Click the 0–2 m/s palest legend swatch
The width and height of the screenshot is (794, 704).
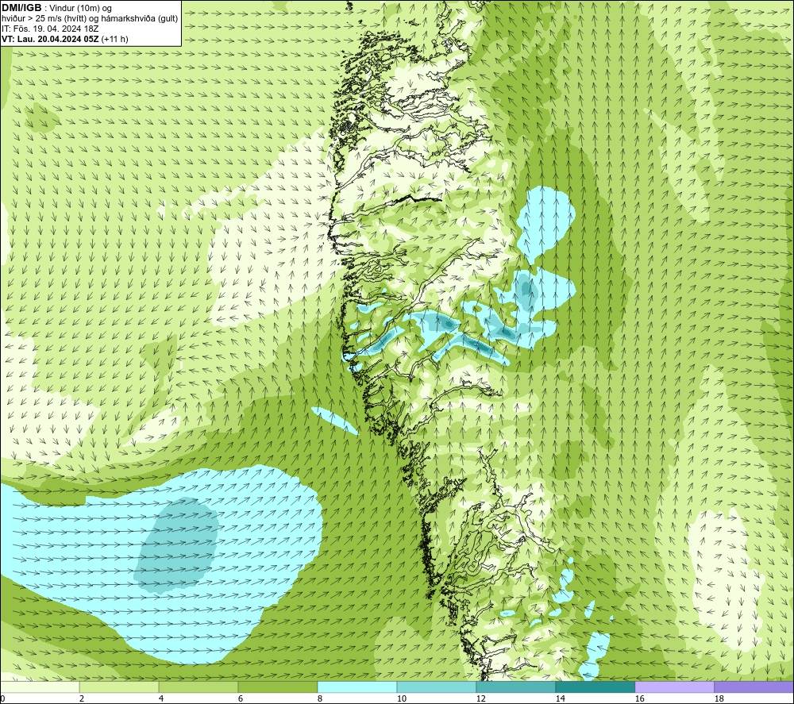coord(40,687)
